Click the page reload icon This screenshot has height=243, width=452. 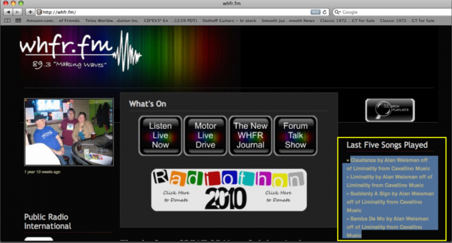pos(325,12)
